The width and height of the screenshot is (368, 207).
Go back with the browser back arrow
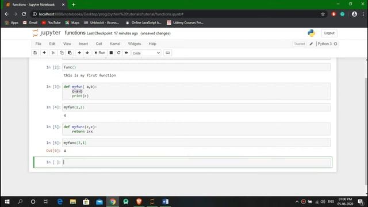pos(6,14)
